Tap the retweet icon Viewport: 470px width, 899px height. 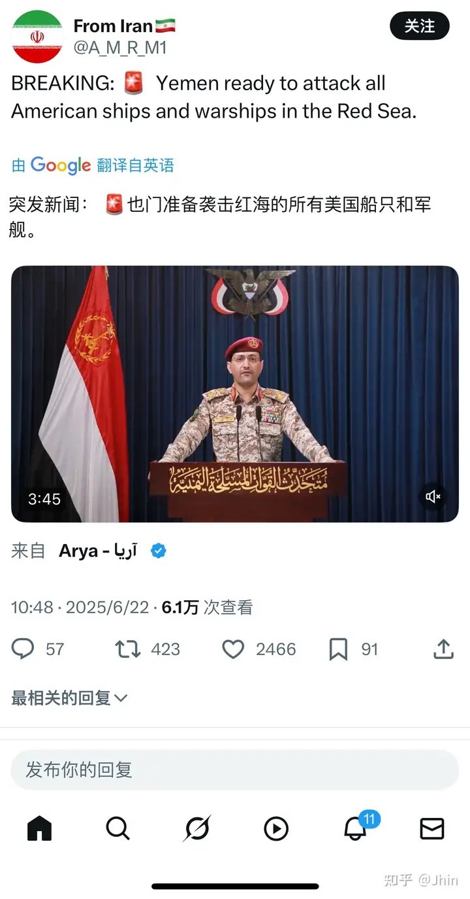(x=127, y=649)
